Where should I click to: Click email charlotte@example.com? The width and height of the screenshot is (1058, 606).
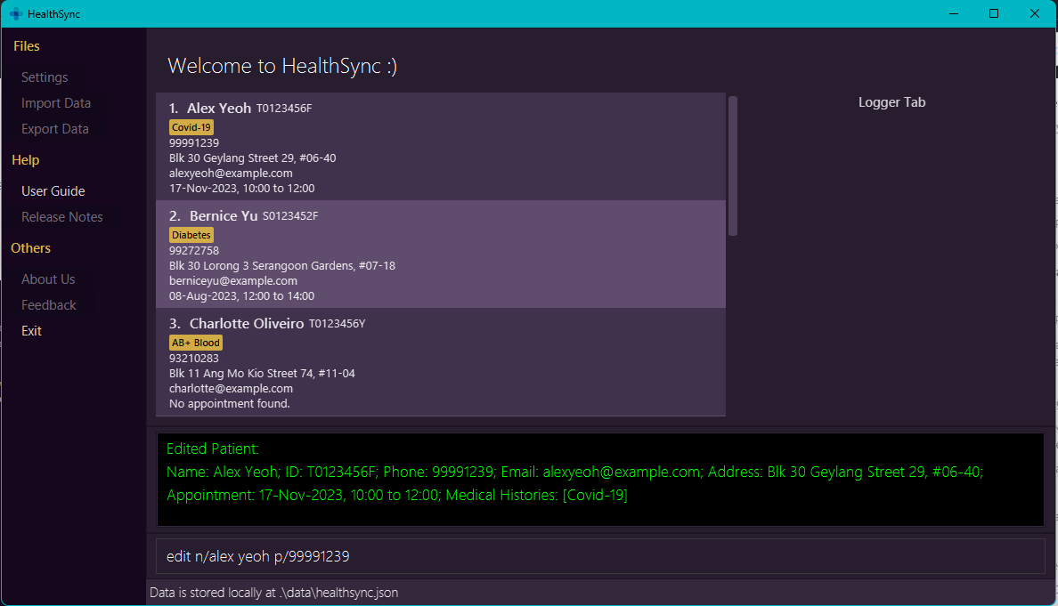231,389
